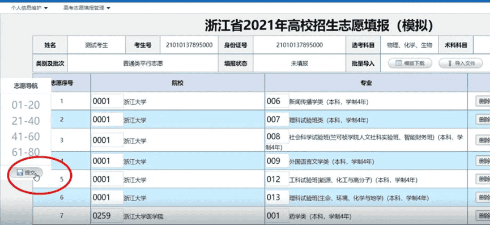Click major code field 007
The width and height of the screenshot is (490, 225).
coord(277,120)
